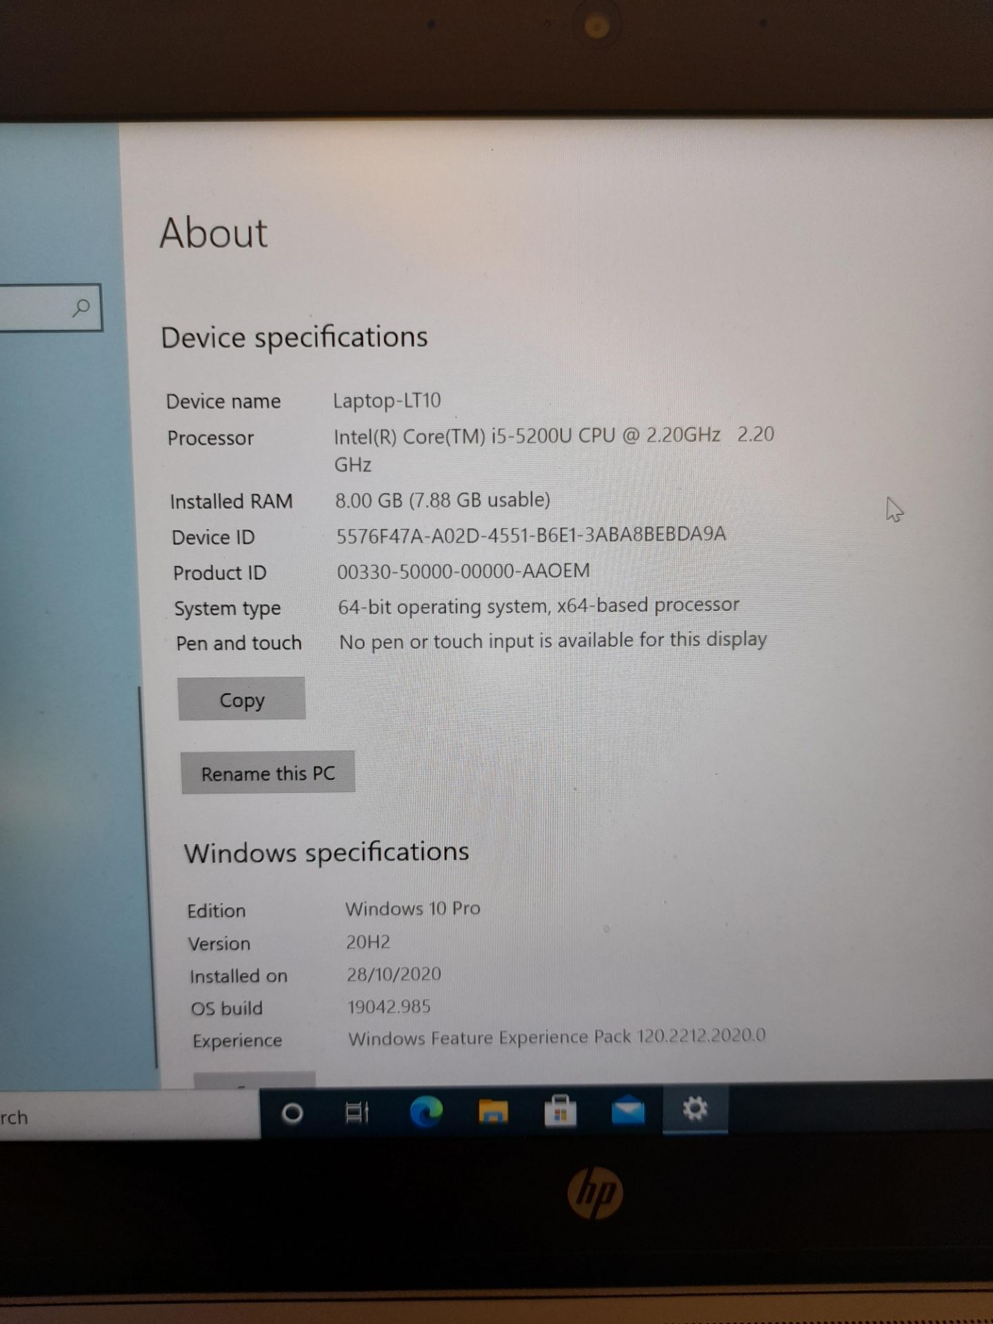
Task: Open Cortana from the taskbar circle icon
Action: coord(292,1113)
